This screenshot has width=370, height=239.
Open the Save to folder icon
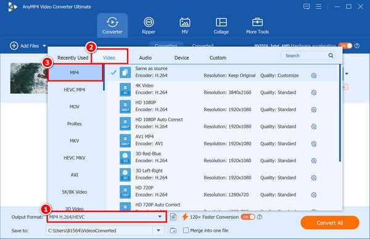coord(173,230)
